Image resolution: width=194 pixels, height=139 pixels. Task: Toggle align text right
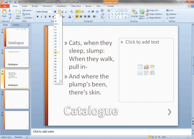85,16
